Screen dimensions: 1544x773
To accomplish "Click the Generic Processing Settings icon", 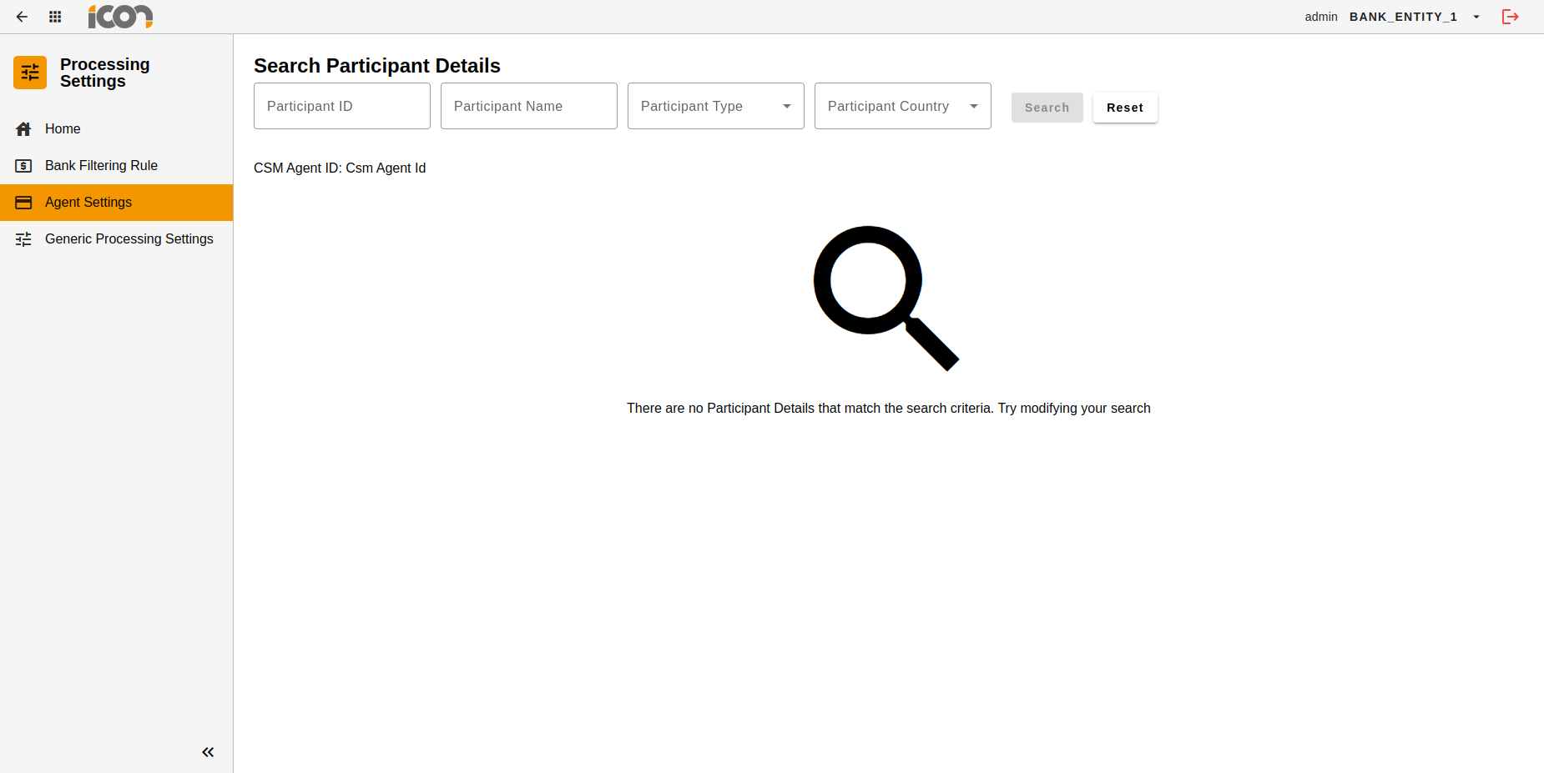I will pyautogui.click(x=23, y=238).
